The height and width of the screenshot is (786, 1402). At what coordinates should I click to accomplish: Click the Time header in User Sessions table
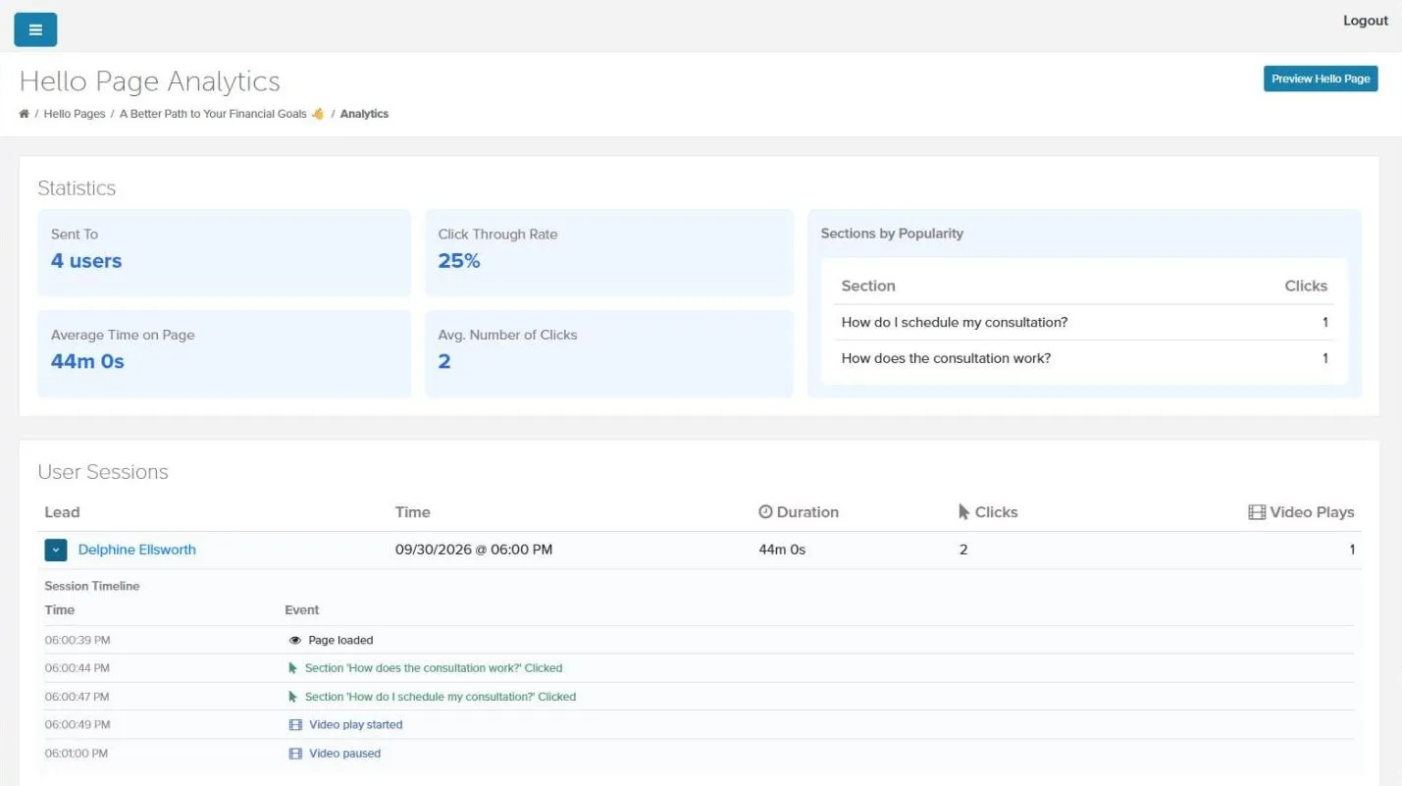pos(412,512)
